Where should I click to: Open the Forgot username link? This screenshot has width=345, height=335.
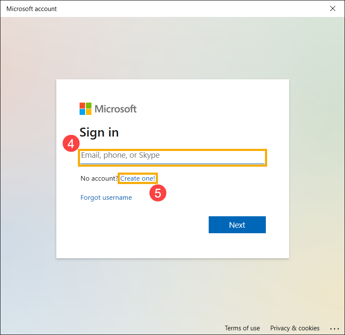coord(106,198)
